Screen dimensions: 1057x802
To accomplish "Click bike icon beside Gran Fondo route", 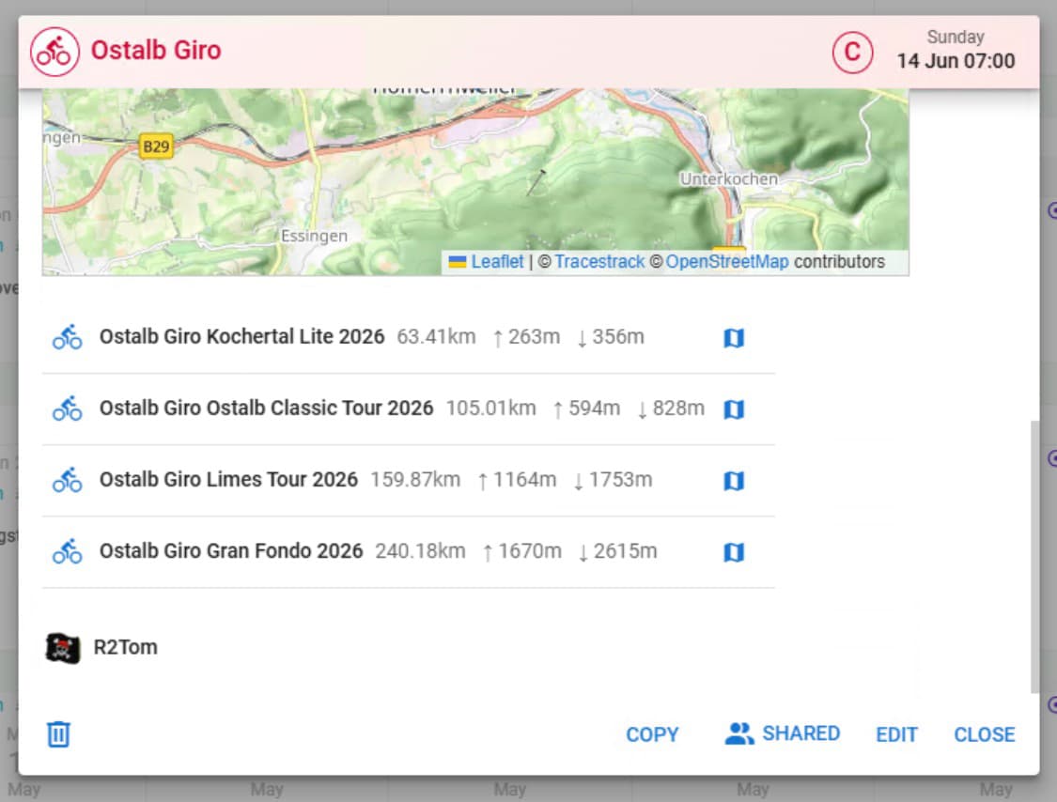I will (x=67, y=551).
